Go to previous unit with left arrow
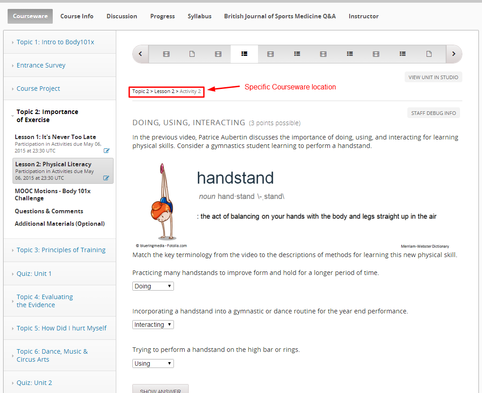Viewport: 482px width, 393px height. coord(140,54)
